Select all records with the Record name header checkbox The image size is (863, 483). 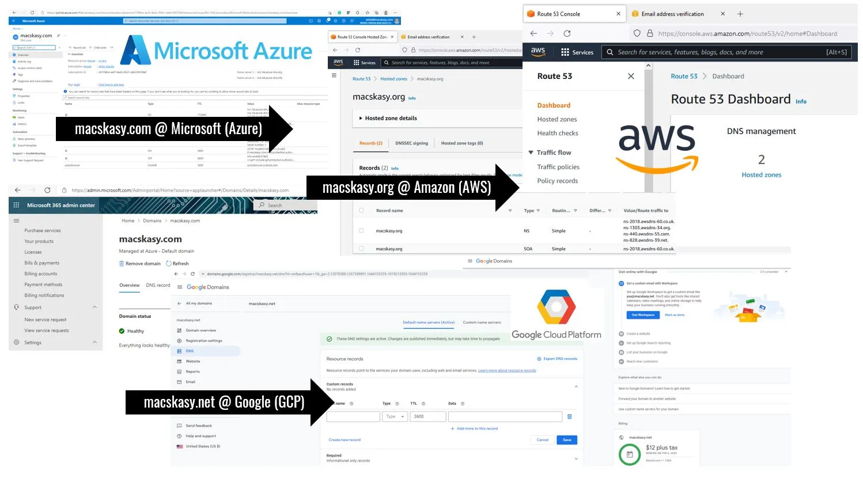(x=361, y=211)
